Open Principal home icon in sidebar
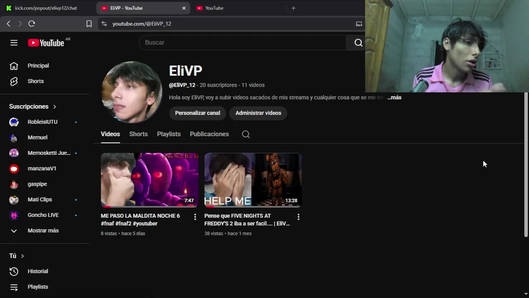The height and width of the screenshot is (298, 529). point(14,66)
